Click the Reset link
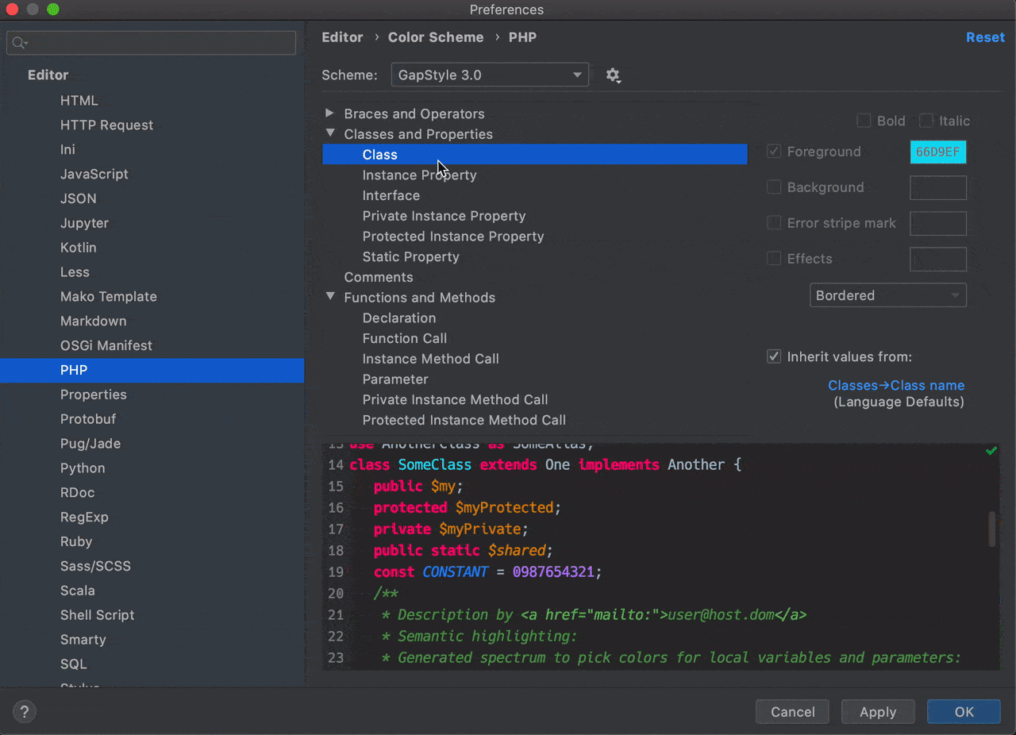This screenshot has width=1016, height=735. [985, 37]
